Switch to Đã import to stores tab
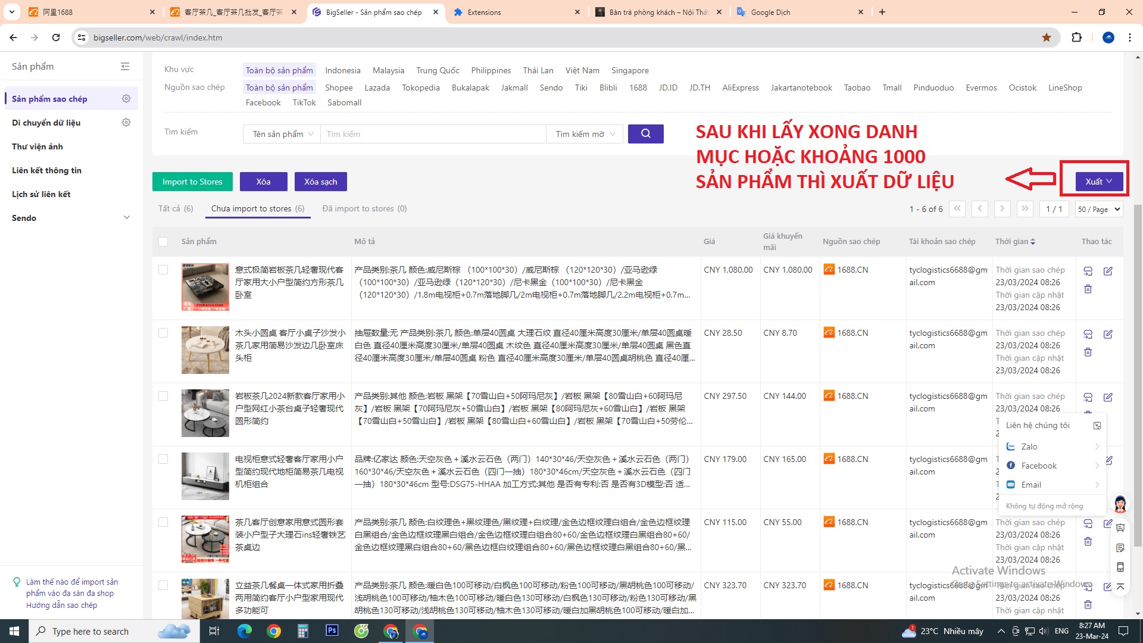Image resolution: width=1143 pixels, height=643 pixels. 364,208
